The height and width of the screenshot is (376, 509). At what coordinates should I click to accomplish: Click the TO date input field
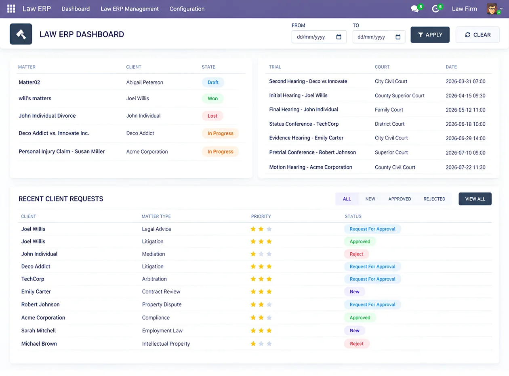pos(379,37)
